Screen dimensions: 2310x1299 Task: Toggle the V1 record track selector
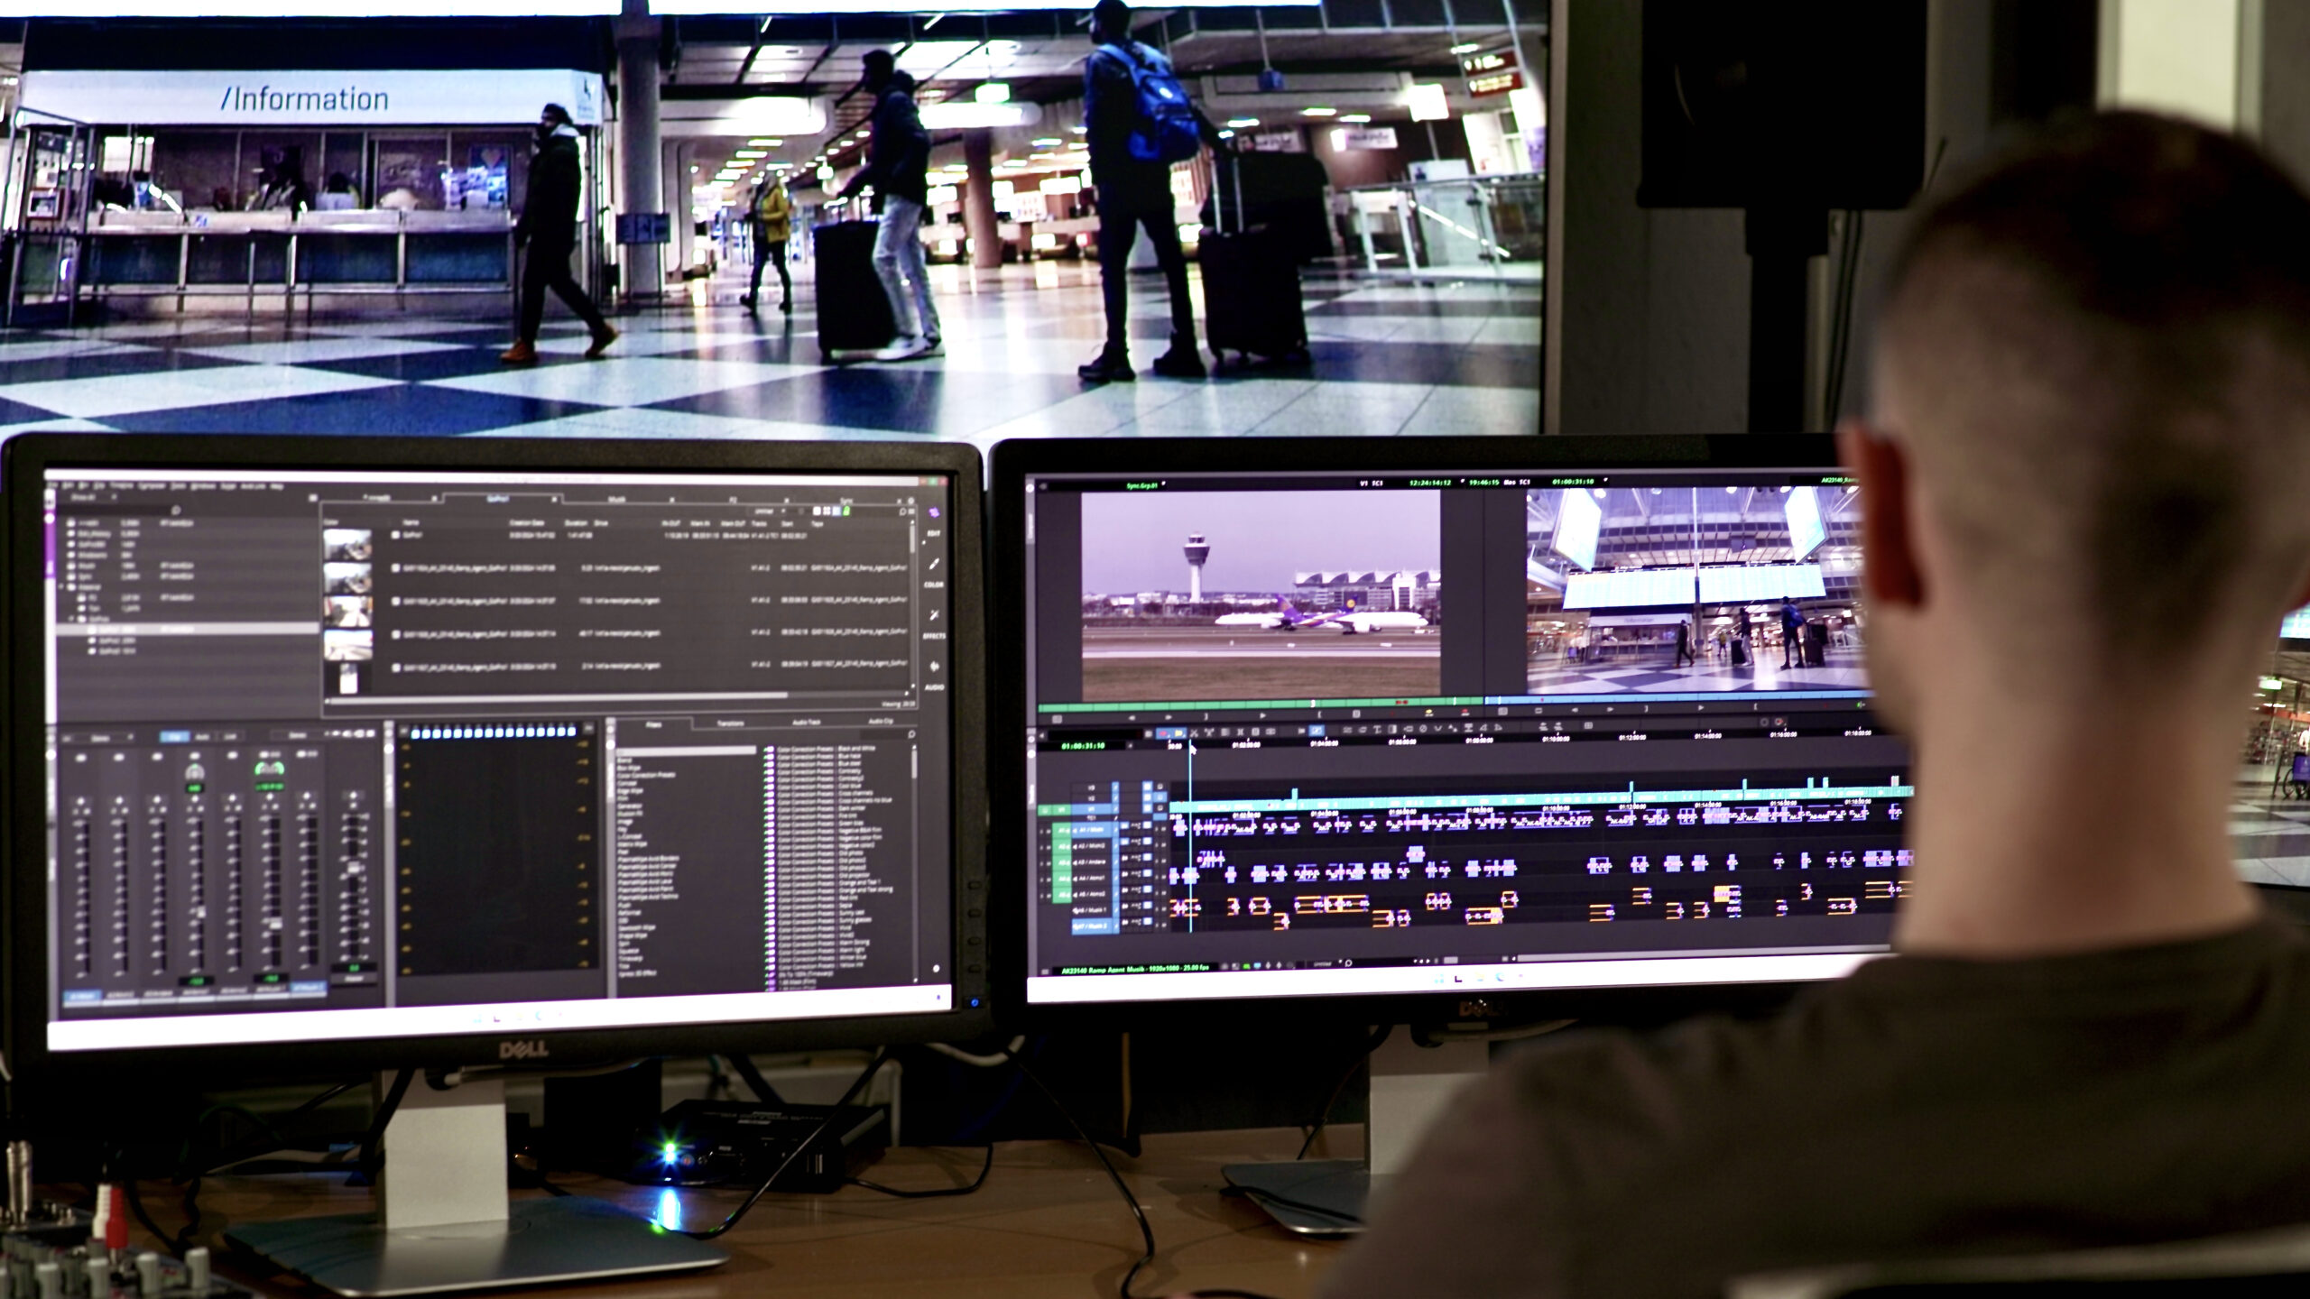click(1091, 809)
